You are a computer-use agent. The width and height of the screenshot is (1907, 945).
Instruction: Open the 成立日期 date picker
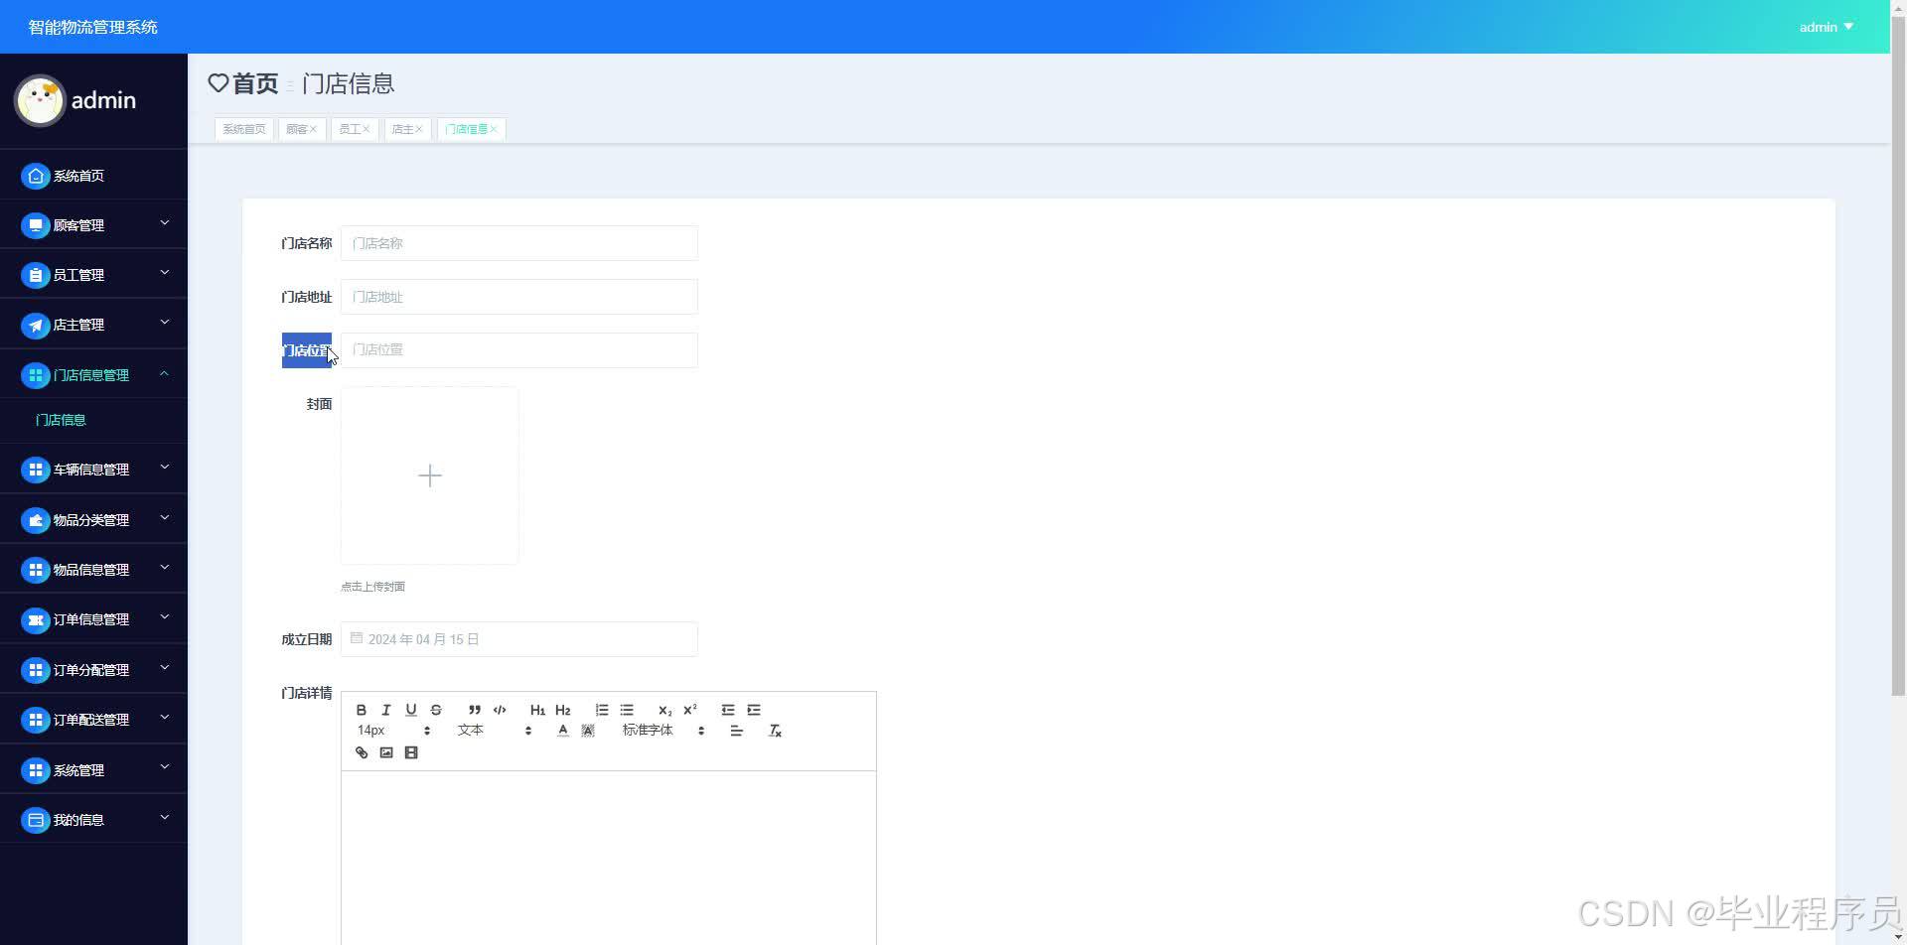[519, 639]
